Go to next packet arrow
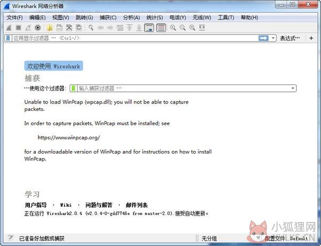The width and height of the screenshot is (321, 246). (110, 28)
